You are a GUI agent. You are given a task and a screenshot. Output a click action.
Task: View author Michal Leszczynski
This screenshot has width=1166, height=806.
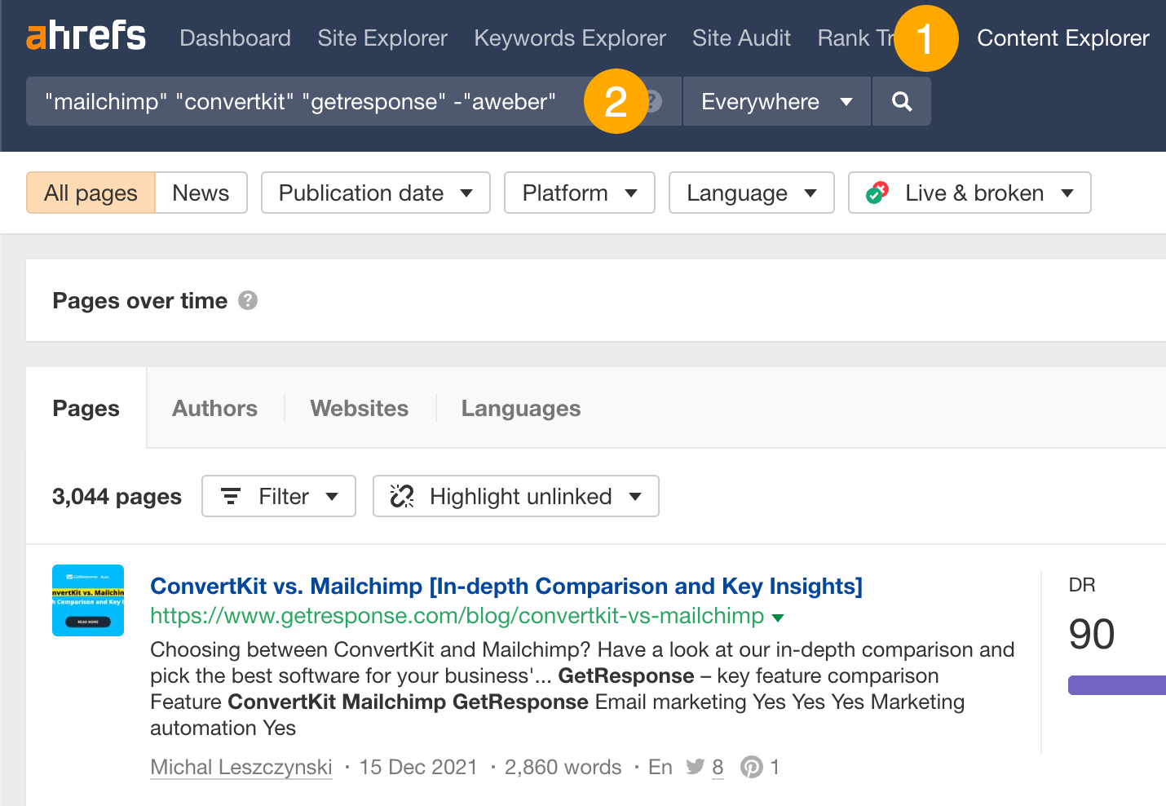click(241, 767)
